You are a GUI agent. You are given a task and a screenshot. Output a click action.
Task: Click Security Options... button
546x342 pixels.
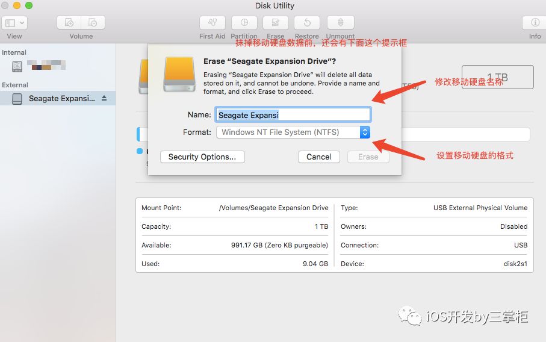pyautogui.click(x=202, y=157)
